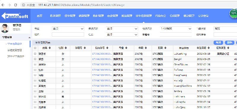The width and height of the screenshot is (237, 109).
Task: Collapse the 学籍管理 sidebar section
Action: point(29,37)
